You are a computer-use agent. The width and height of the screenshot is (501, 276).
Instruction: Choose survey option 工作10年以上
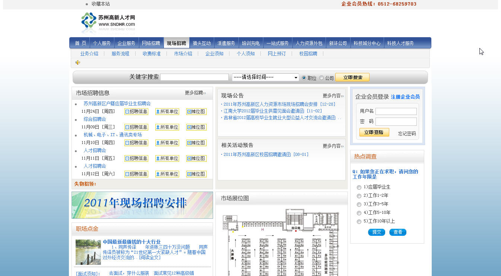pos(359,222)
